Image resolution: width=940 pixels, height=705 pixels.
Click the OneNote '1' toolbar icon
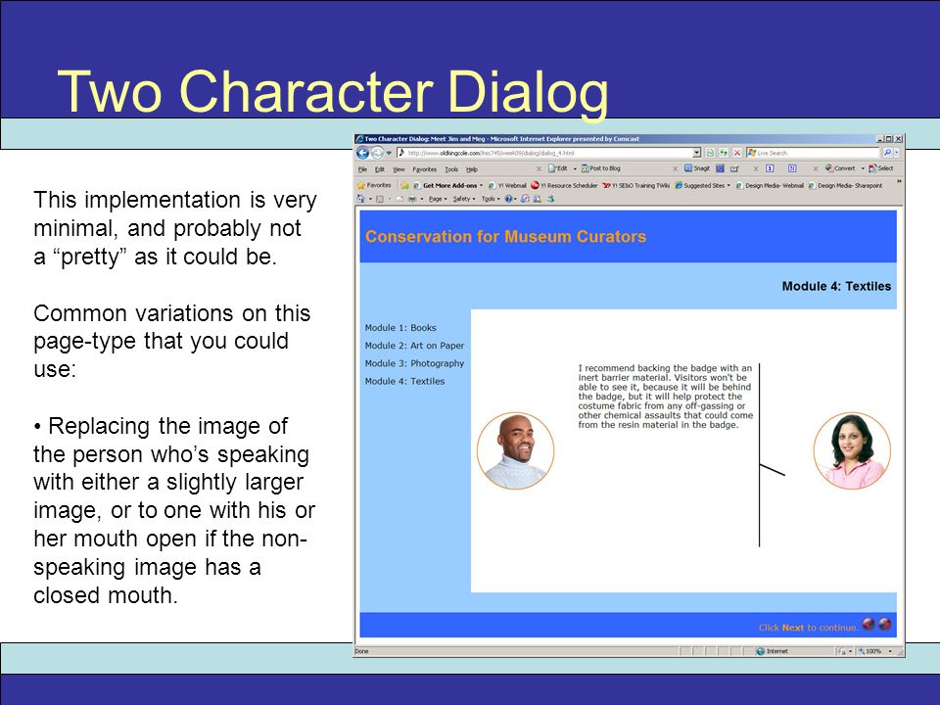click(x=771, y=168)
